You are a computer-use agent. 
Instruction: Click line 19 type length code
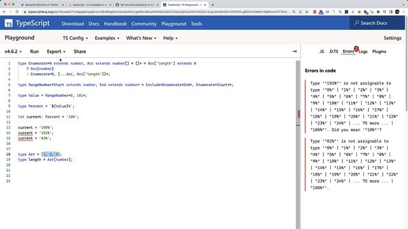click(x=45, y=160)
